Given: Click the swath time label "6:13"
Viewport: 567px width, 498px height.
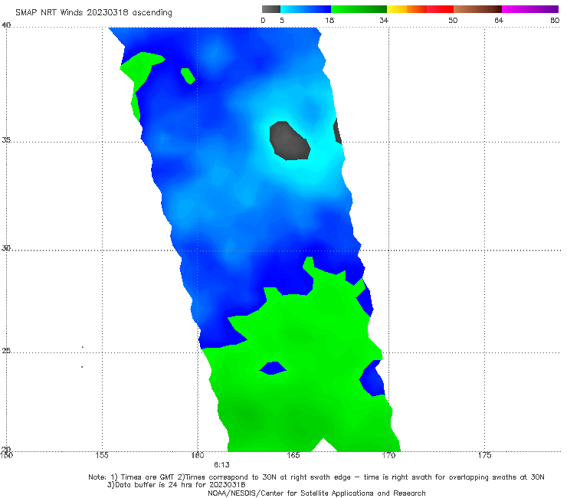Looking at the screenshot, I should point(221,465).
